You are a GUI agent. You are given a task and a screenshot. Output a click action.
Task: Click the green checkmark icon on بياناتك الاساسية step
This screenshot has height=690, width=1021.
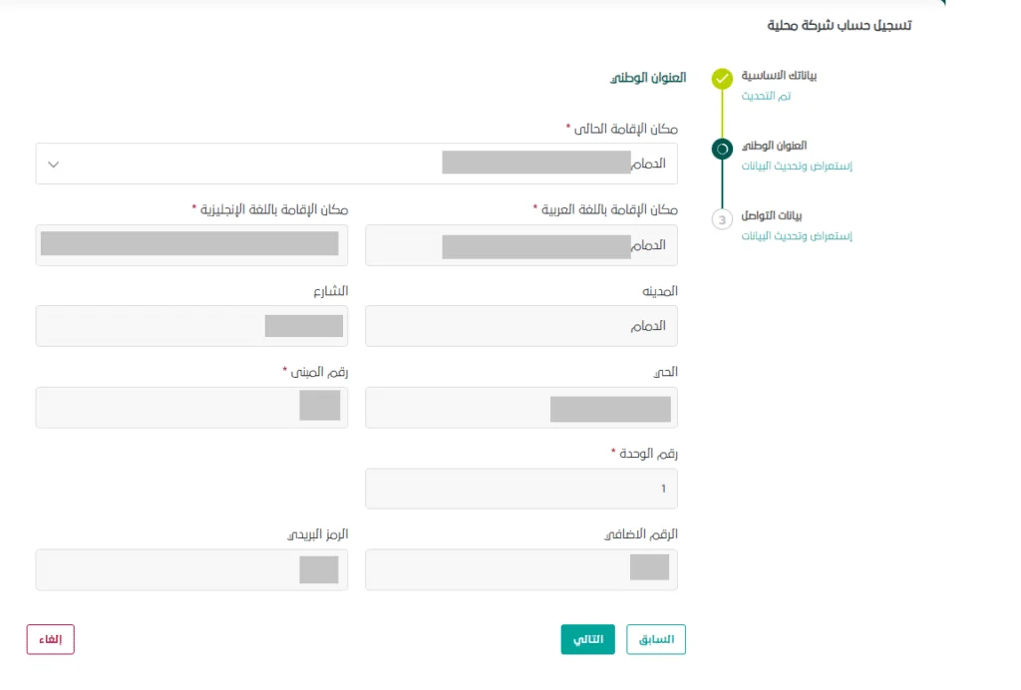pyautogui.click(x=722, y=78)
